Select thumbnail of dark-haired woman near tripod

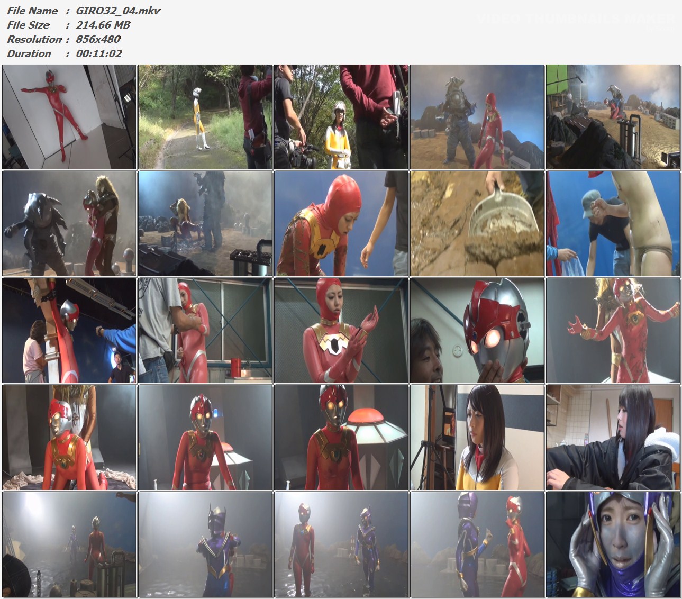[x=477, y=437]
